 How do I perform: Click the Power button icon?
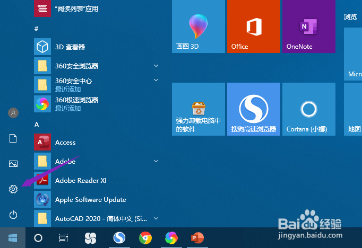click(x=13, y=215)
